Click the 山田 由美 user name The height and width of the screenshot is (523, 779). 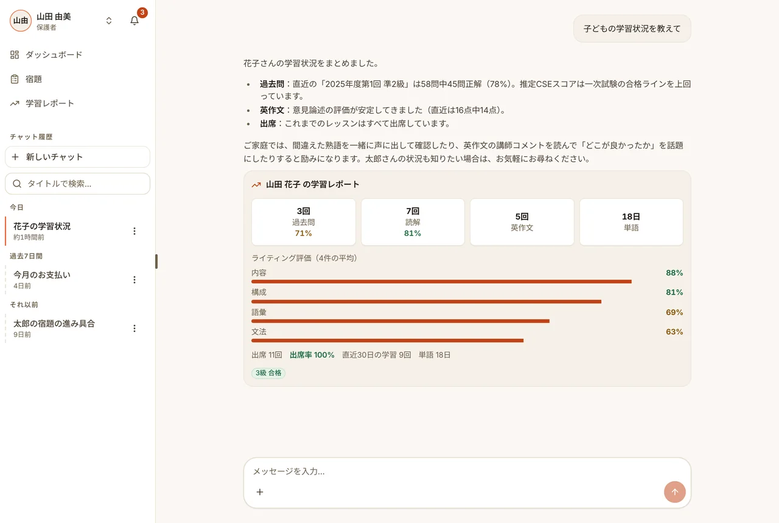pos(54,16)
